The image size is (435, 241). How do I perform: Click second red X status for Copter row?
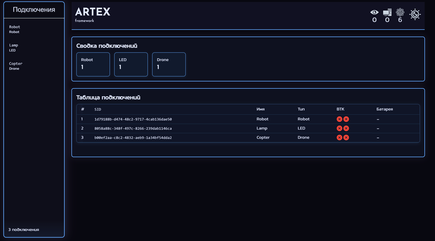(x=346, y=138)
